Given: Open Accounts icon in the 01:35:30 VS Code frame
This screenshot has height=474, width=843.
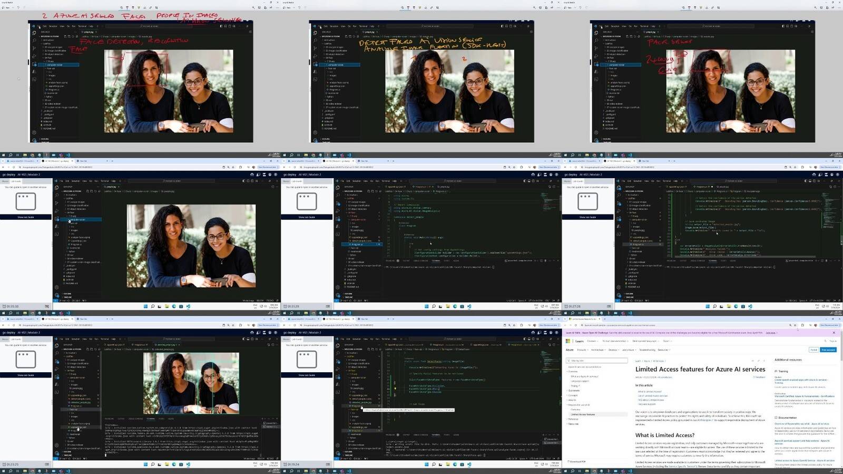Looking at the screenshot, I should point(57,287).
